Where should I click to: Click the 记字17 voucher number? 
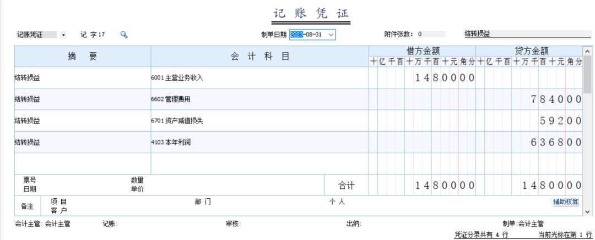[x=93, y=35]
